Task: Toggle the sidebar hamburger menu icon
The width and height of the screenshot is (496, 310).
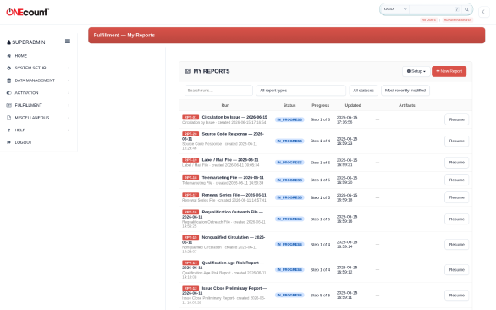Action: point(68,42)
